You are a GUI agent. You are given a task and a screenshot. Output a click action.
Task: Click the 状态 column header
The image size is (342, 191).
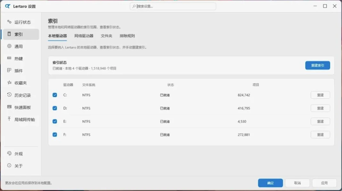pyautogui.click(x=171, y=85)
